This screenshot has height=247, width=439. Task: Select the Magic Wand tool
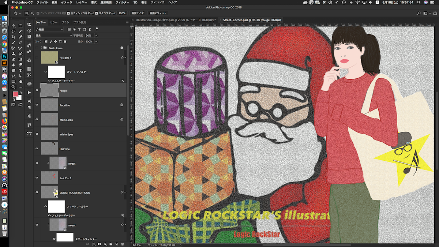pyautogui.click(x=21, y=31)
